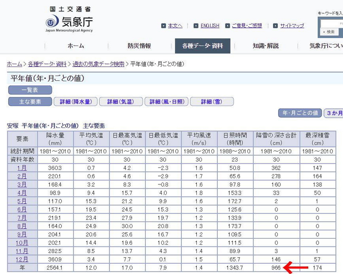The image size is (343, 274).
Task: Open 詳細(降水量) details button
Action: 75,102
